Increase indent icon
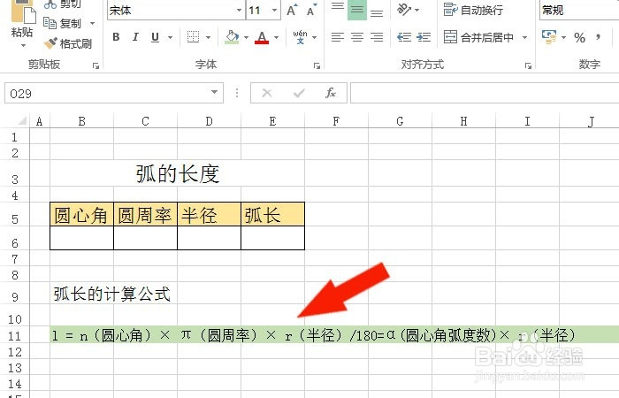This screenshot has height=398, width=619. 424,37
